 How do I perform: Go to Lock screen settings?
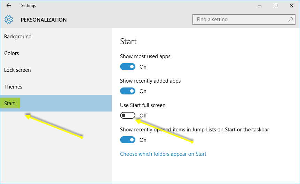(x=17, y=70)
